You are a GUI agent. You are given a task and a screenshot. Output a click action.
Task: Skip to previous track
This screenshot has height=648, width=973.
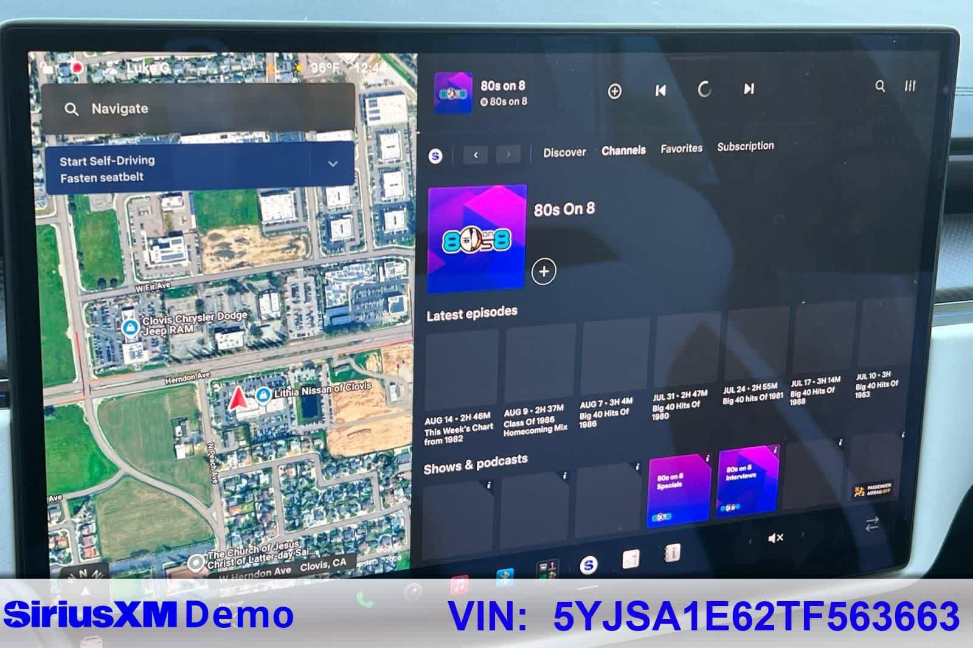[660, 91]
